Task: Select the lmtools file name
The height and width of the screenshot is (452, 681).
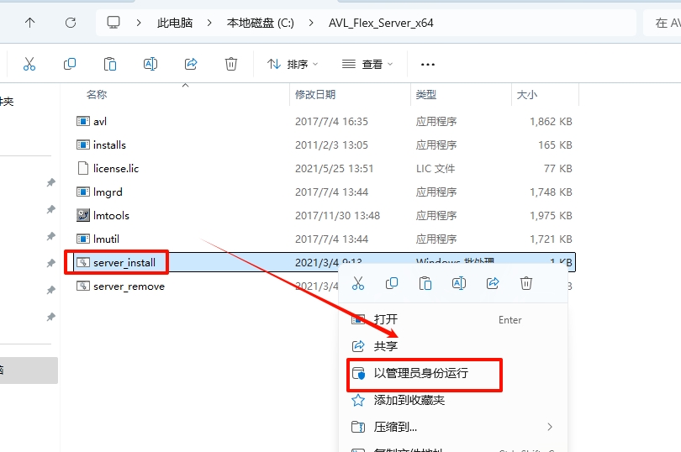Action: [111, 215]
